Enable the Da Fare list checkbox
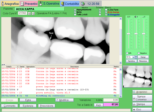This screenshot has width=154, height=112. 106,10
